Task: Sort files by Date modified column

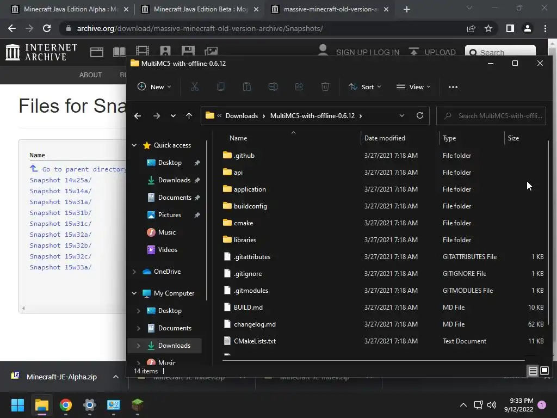Action: click(x=385, y=138)
